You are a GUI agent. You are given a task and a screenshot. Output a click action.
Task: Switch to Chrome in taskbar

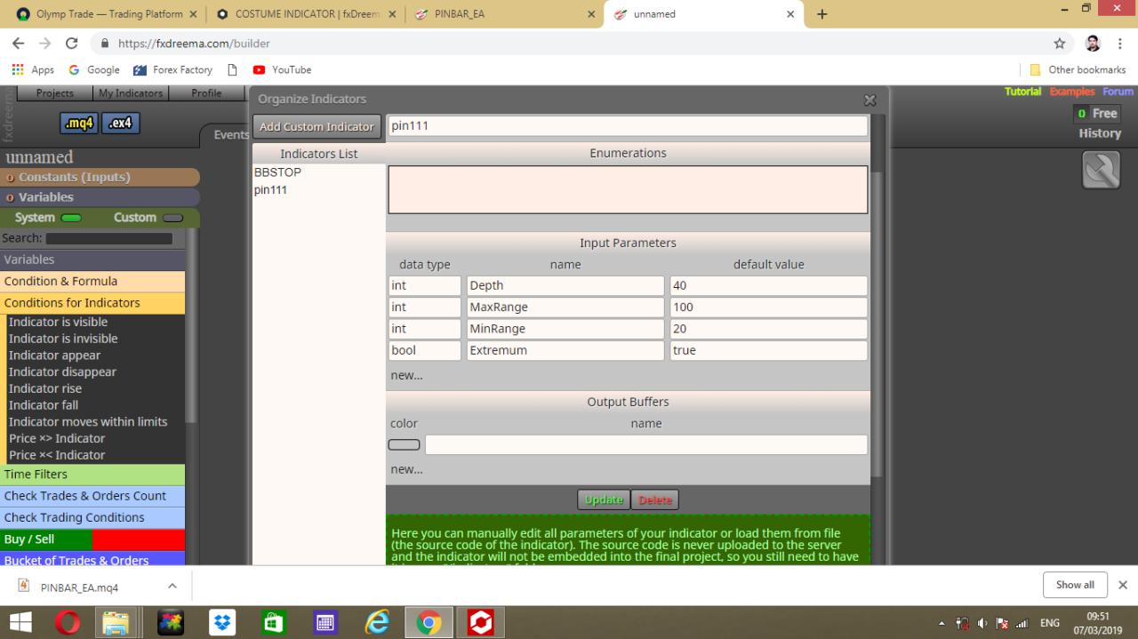429,622
